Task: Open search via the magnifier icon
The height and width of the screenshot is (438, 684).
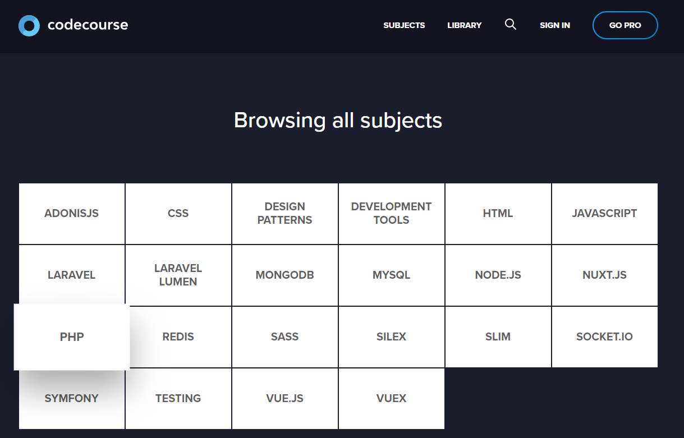Action: 511,25
